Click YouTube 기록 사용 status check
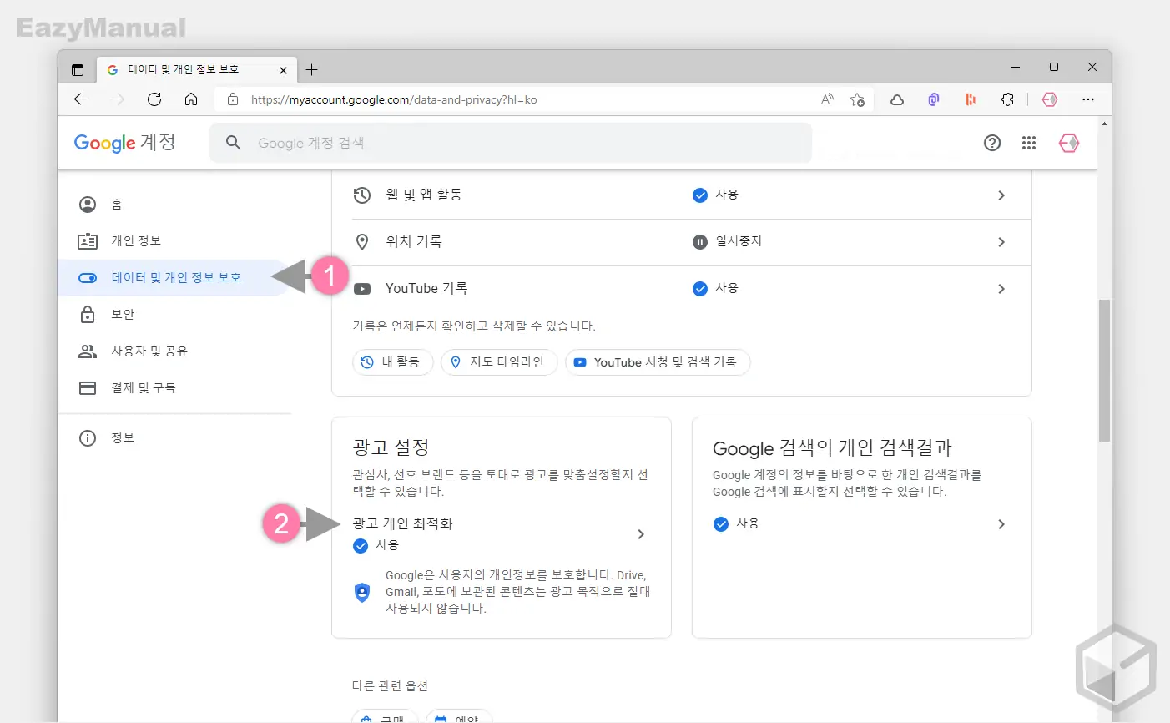The width and height of the screenshot is (1170, 723). (x=700, y=289)
